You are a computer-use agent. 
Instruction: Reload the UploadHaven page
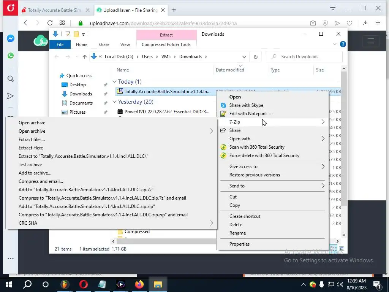pyautogui.click(x=50, y=23)
